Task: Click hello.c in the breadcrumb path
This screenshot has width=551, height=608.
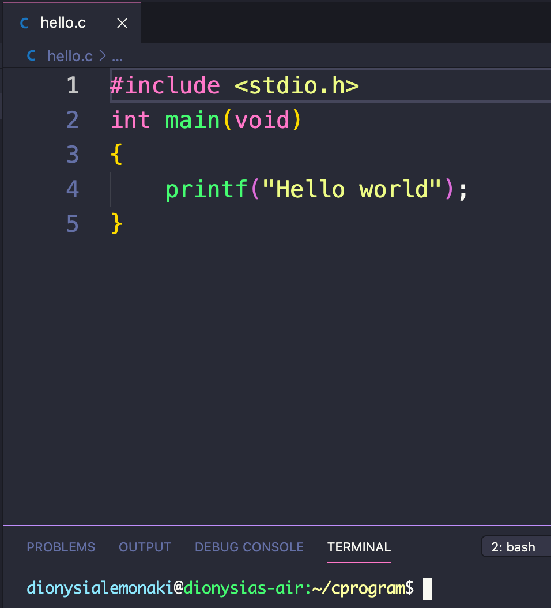Action: (70, 56)
